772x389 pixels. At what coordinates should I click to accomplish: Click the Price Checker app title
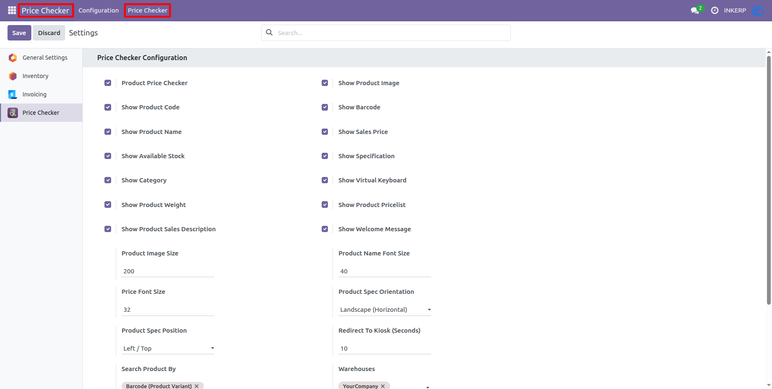click(x=46, y=10)
